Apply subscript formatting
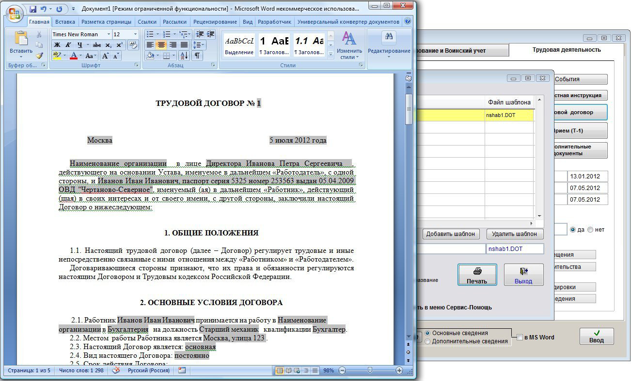 109,45
